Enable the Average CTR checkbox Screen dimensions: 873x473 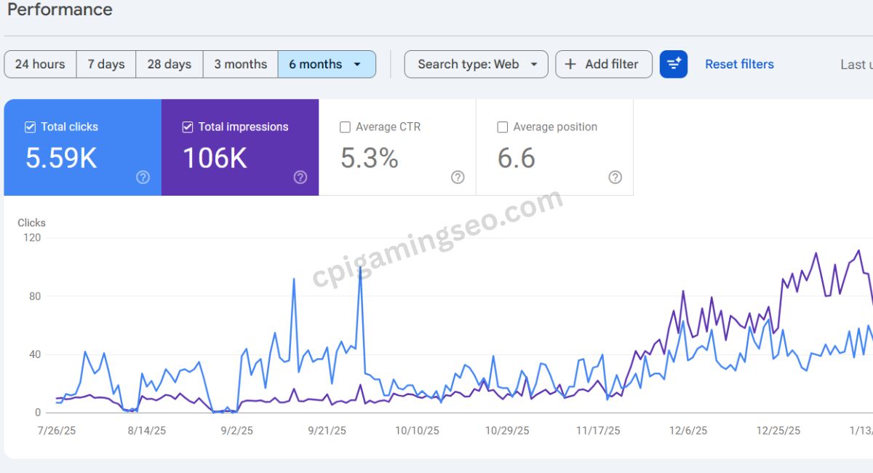(x=345, y=127)
